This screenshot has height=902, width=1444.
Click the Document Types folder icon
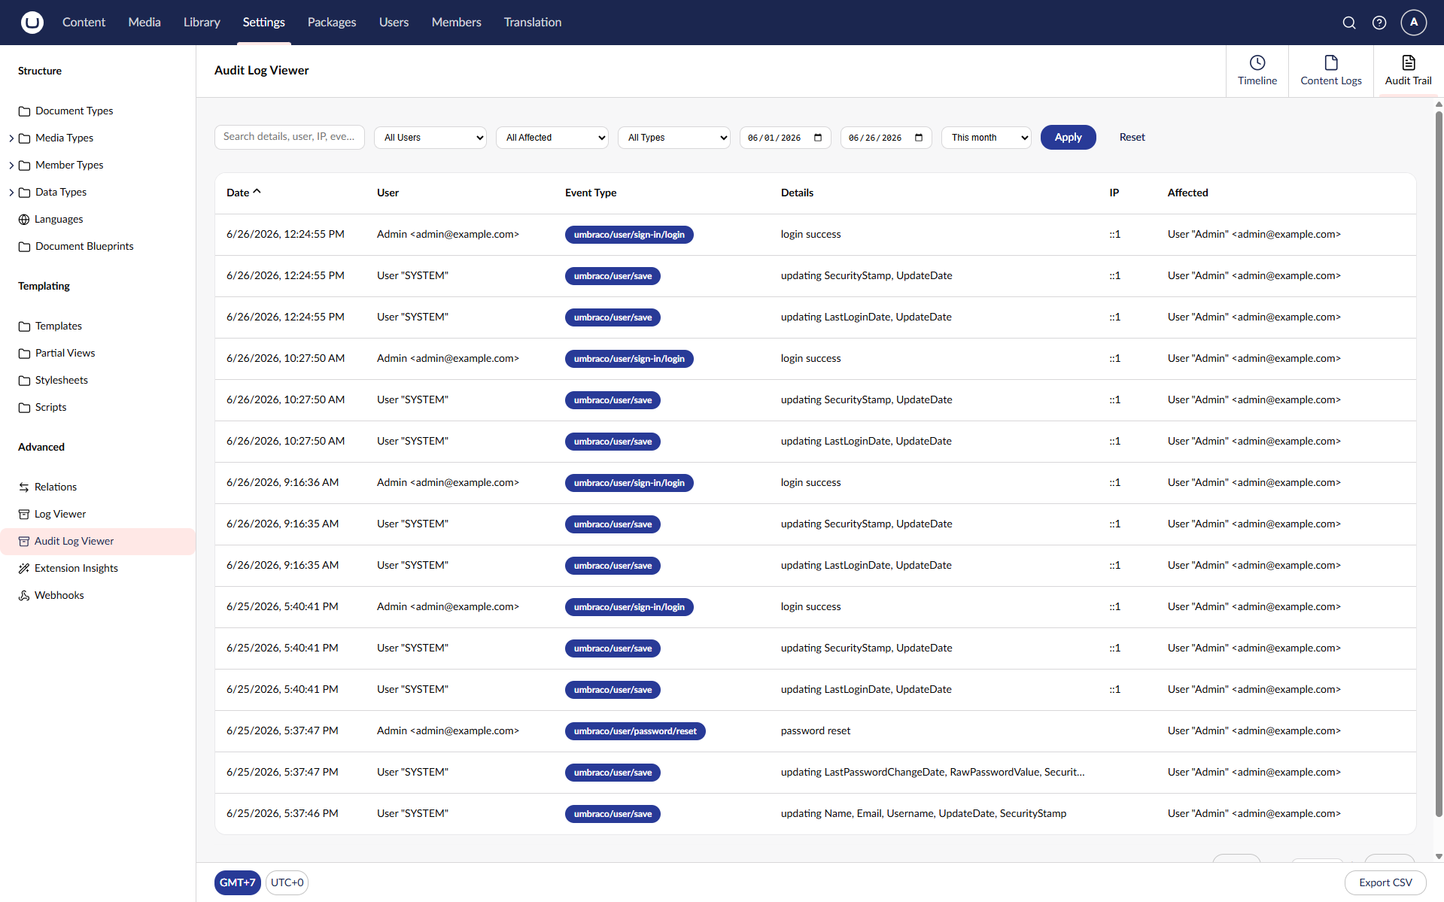point(24,111)
